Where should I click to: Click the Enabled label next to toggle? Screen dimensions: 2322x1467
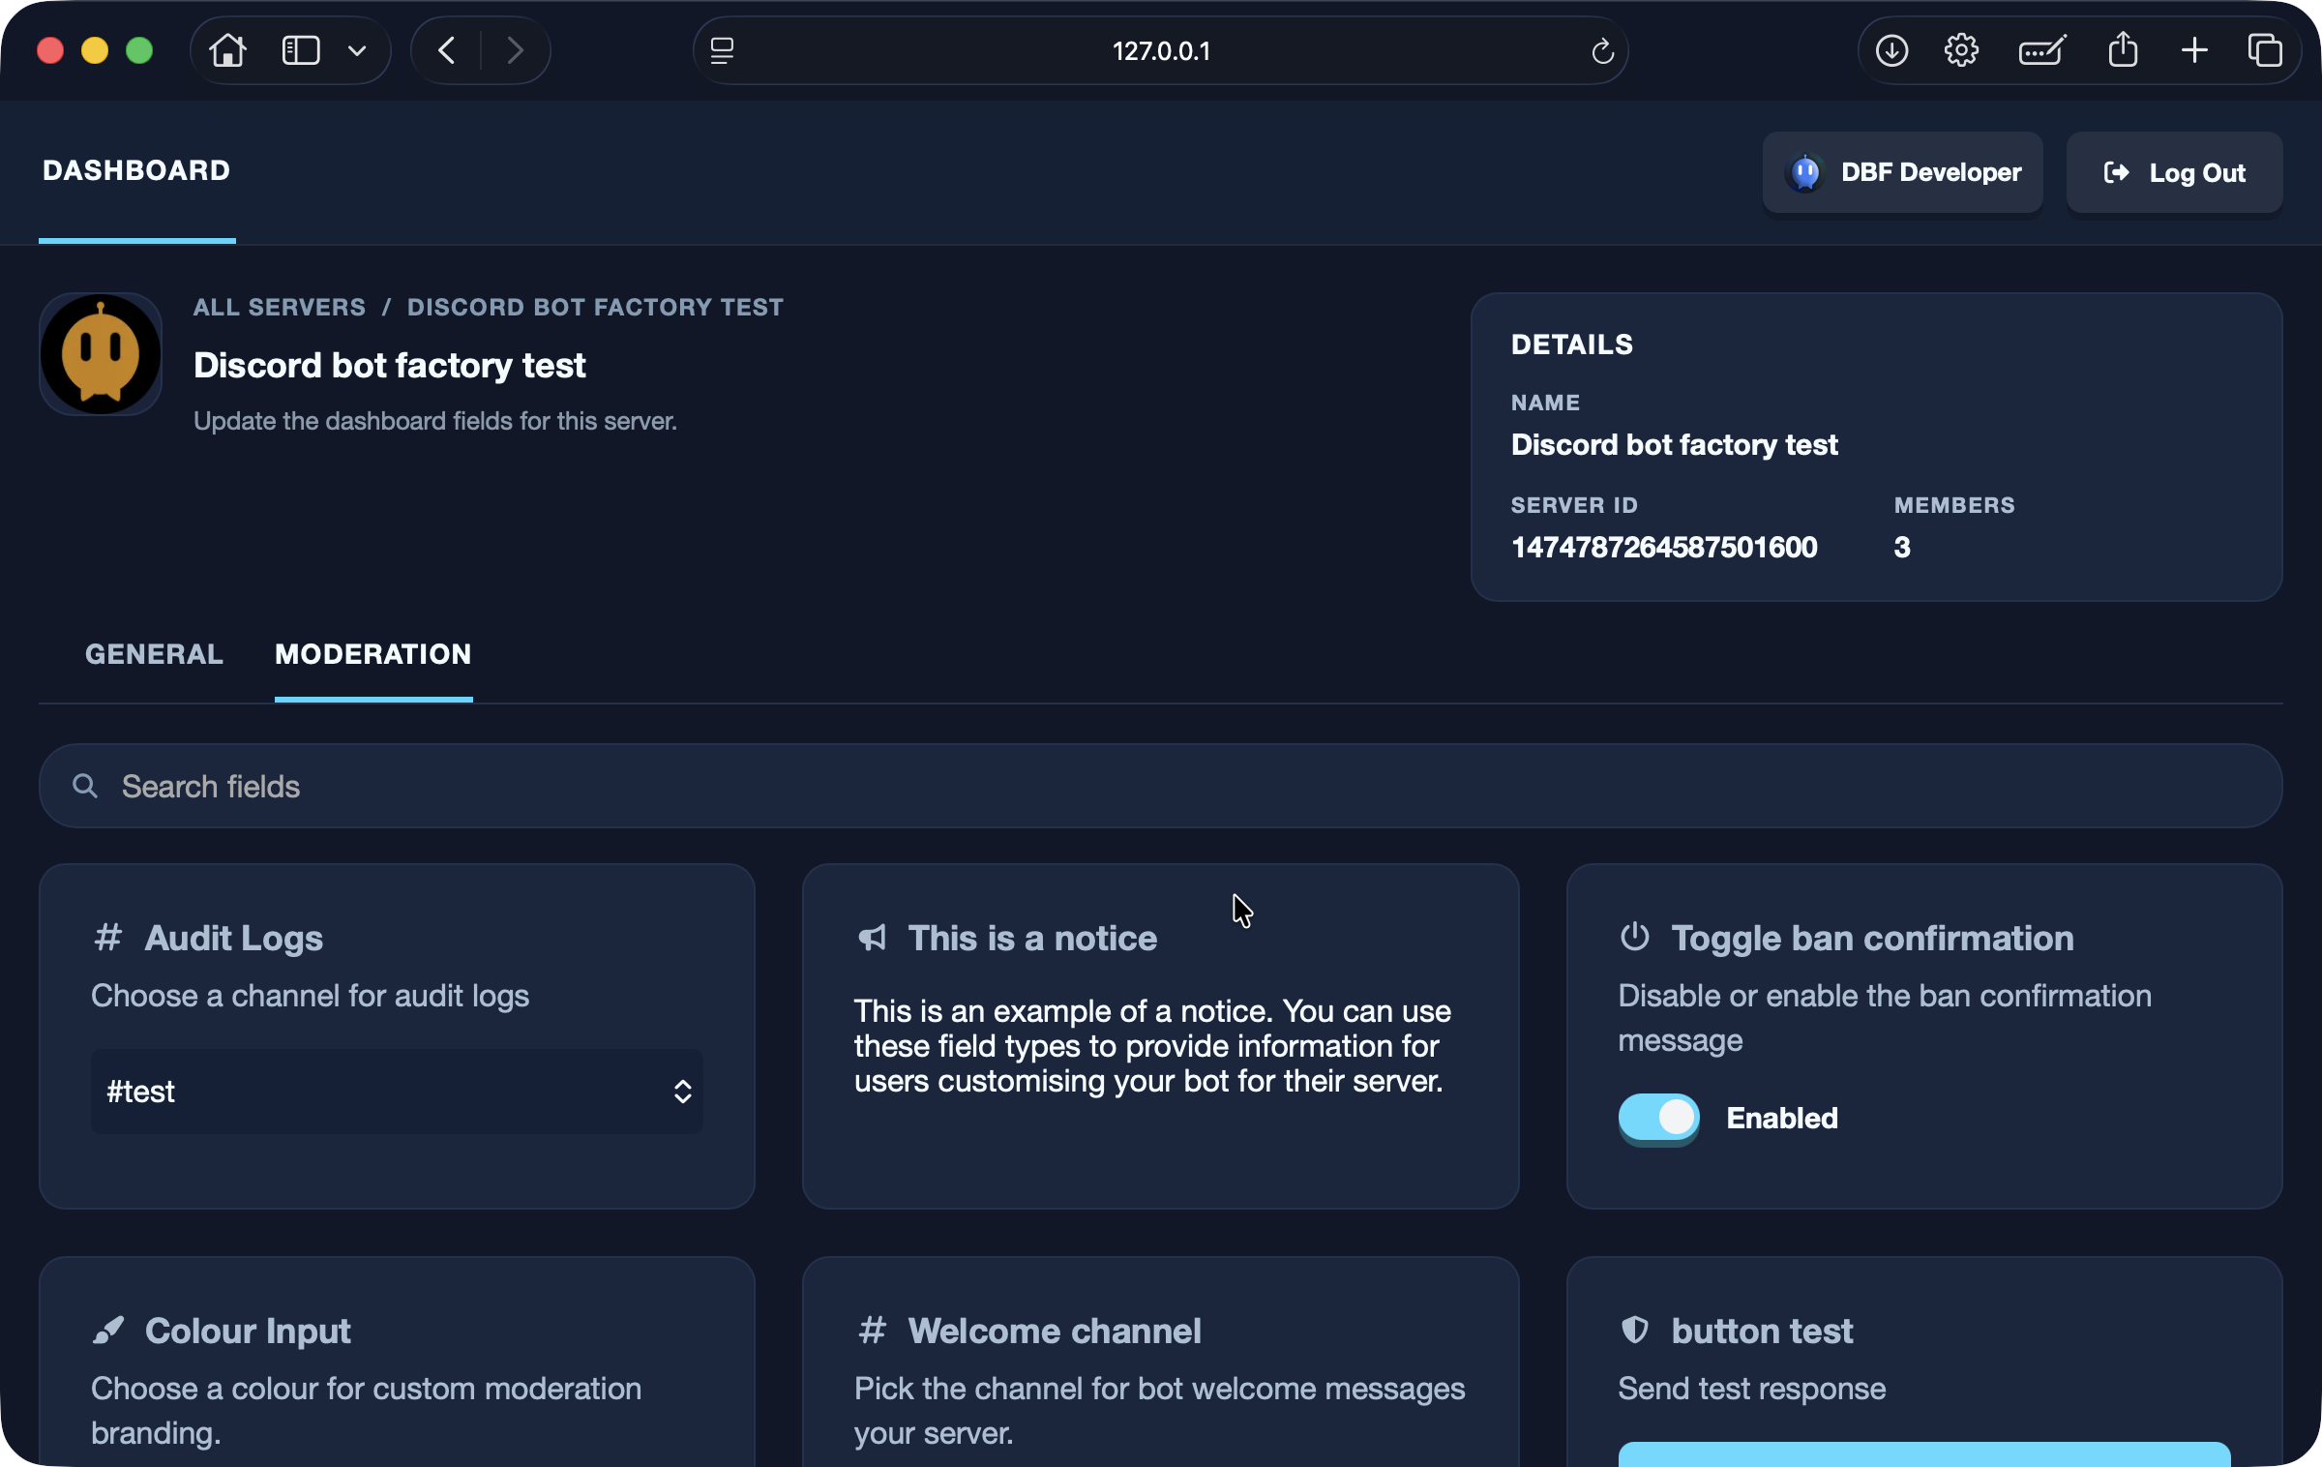[x=1782, y=1118]
